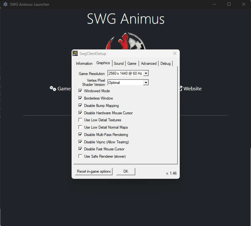The image size is (251, 226).
Task: Click the Vertex/Pixel Shader Version label
Action: (x=94, y=82)
